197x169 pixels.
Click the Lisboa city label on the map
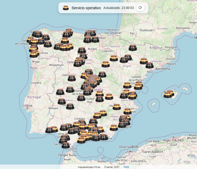coord(27,106)
